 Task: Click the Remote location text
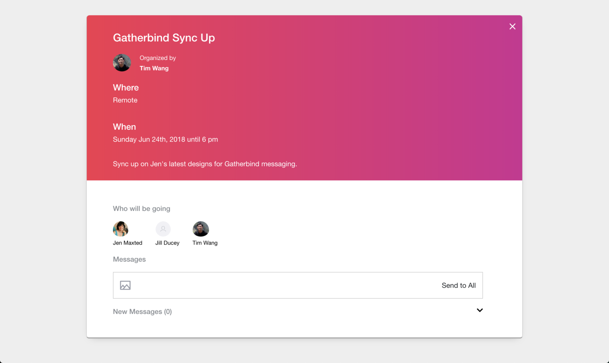coord(125,100)
